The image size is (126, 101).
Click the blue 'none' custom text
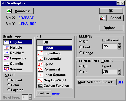[x=56, y=93]
